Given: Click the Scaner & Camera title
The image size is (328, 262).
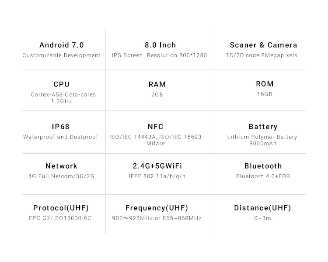Looking at the screenshot, I should coord(263,45).
